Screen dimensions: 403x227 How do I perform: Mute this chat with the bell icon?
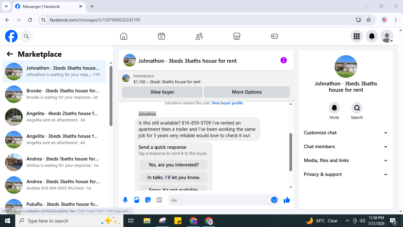(x=334, y=108)
